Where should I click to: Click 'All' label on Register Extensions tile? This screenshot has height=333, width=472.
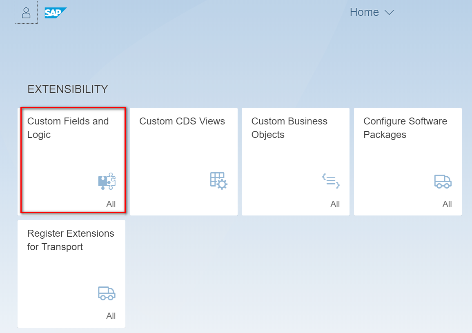coord(111,316)
